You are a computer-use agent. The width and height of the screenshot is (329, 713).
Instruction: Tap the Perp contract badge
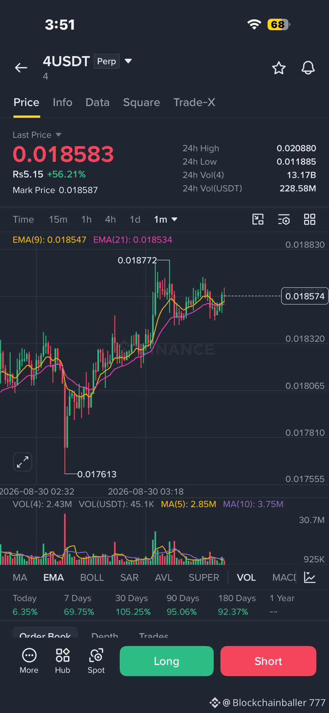(106, 61)
